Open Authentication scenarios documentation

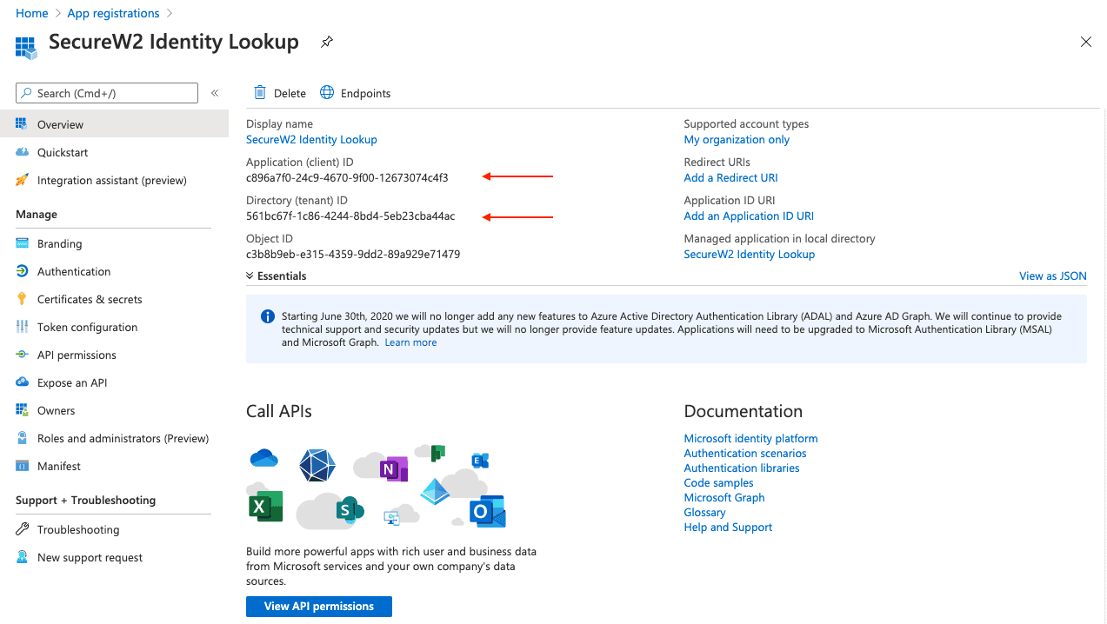pyautogui.click(x=745, y=453)
